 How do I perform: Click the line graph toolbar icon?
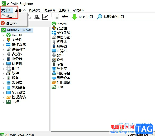[45, 17]
